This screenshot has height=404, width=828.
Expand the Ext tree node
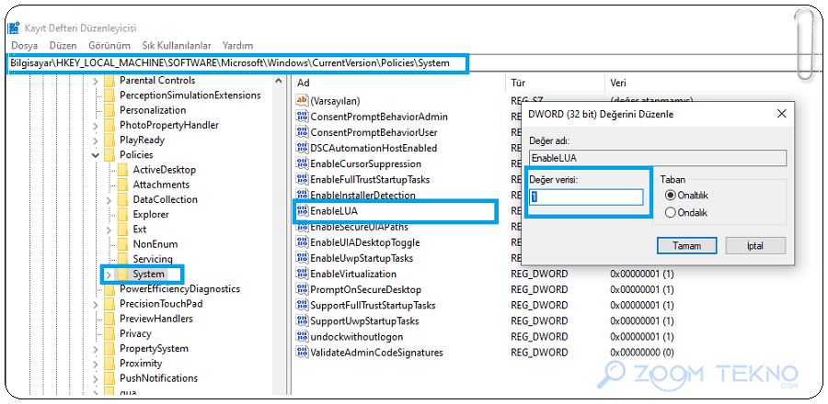pos(109,230)
